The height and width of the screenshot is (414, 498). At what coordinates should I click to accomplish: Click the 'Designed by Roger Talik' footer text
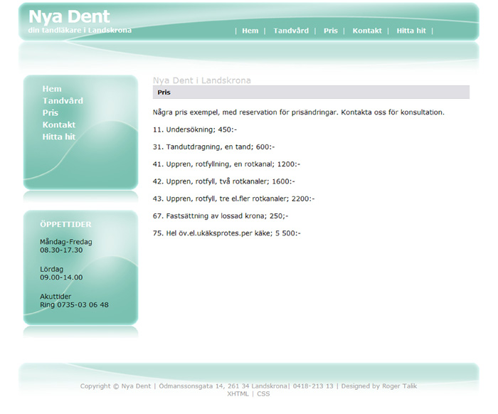coord(379,386)
